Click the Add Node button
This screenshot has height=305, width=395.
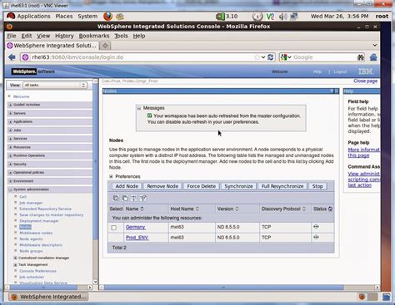(x=127, y=186)
